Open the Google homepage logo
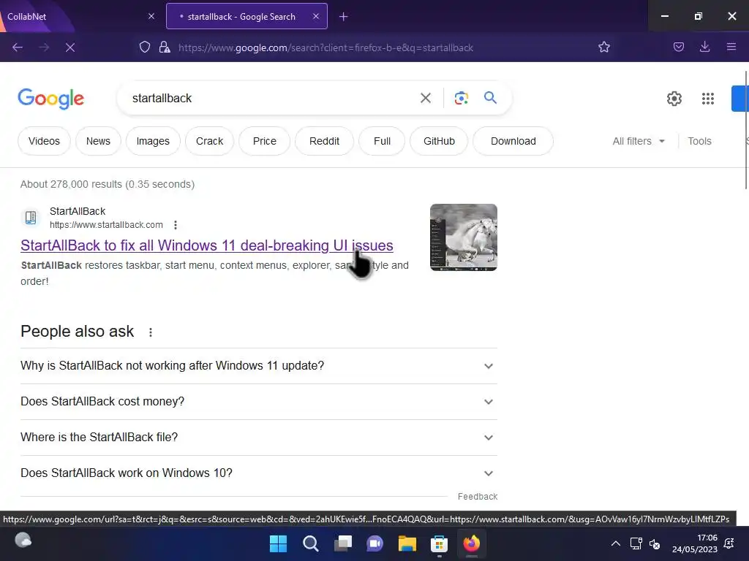Screen dimensions: 749x561 tap(51, 99)
